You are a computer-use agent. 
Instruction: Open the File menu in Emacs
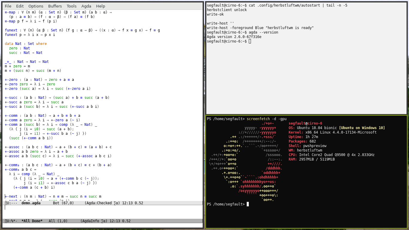(8, 6)
